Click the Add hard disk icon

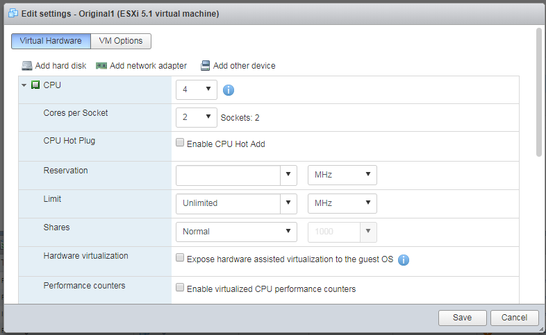27,66
